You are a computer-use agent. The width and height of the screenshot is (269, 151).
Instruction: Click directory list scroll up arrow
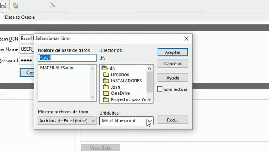pos(150,68)
